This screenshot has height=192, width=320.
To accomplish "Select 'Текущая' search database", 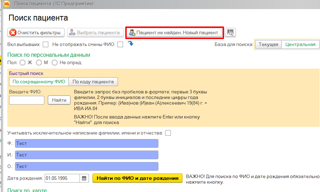I will tap(268, 44).
